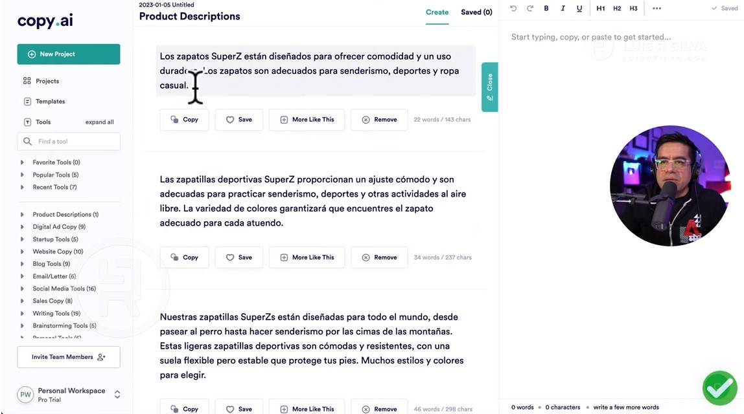Toggle bold formatting
Viewport: 744px width, 414px height.
tap(546, 8)
